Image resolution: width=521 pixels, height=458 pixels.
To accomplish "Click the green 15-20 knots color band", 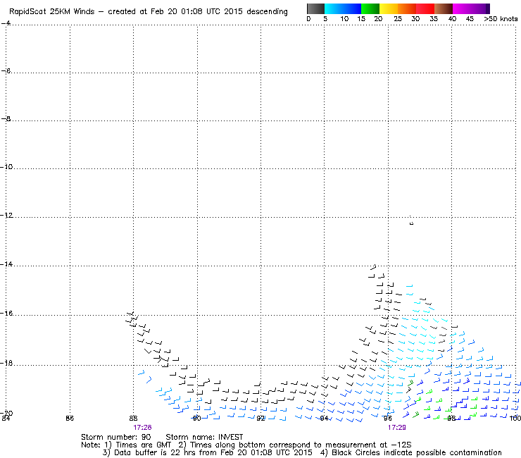I will [370, 8].
